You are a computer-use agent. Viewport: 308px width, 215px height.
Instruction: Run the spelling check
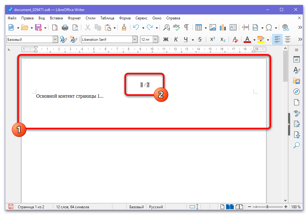(x=176, y=27)
